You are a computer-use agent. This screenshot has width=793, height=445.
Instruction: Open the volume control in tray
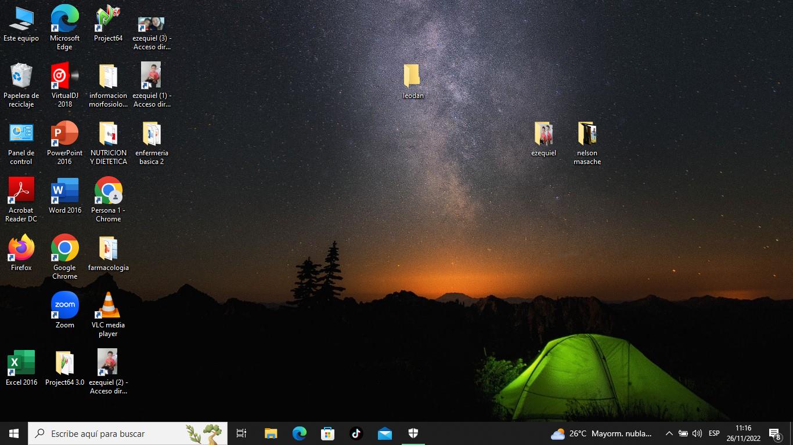[x=697, y=433]
